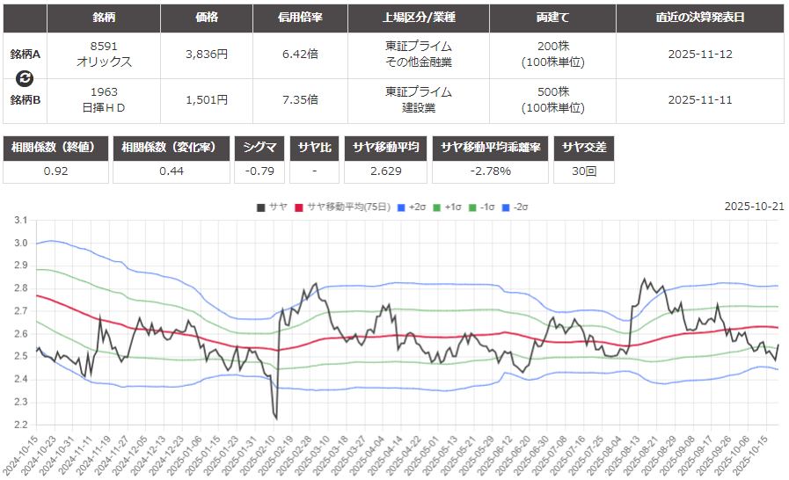Click 銘柄A's 2025-11-12 earnings date cell

(699, 54)
